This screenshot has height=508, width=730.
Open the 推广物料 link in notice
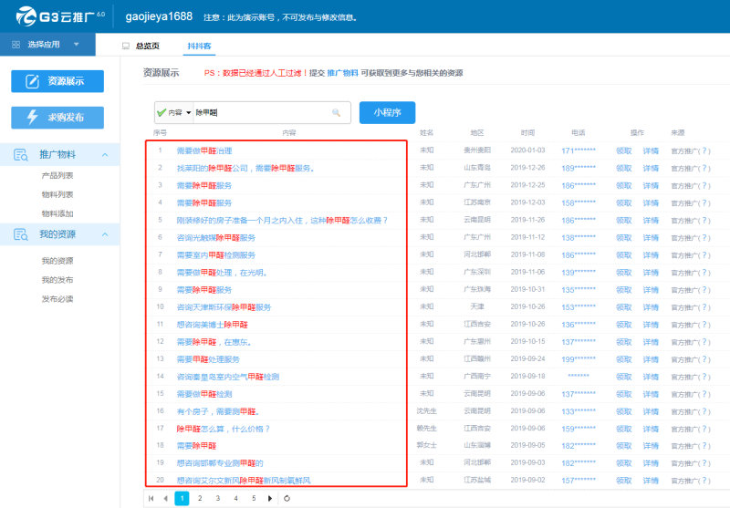[x=343, y=73]
